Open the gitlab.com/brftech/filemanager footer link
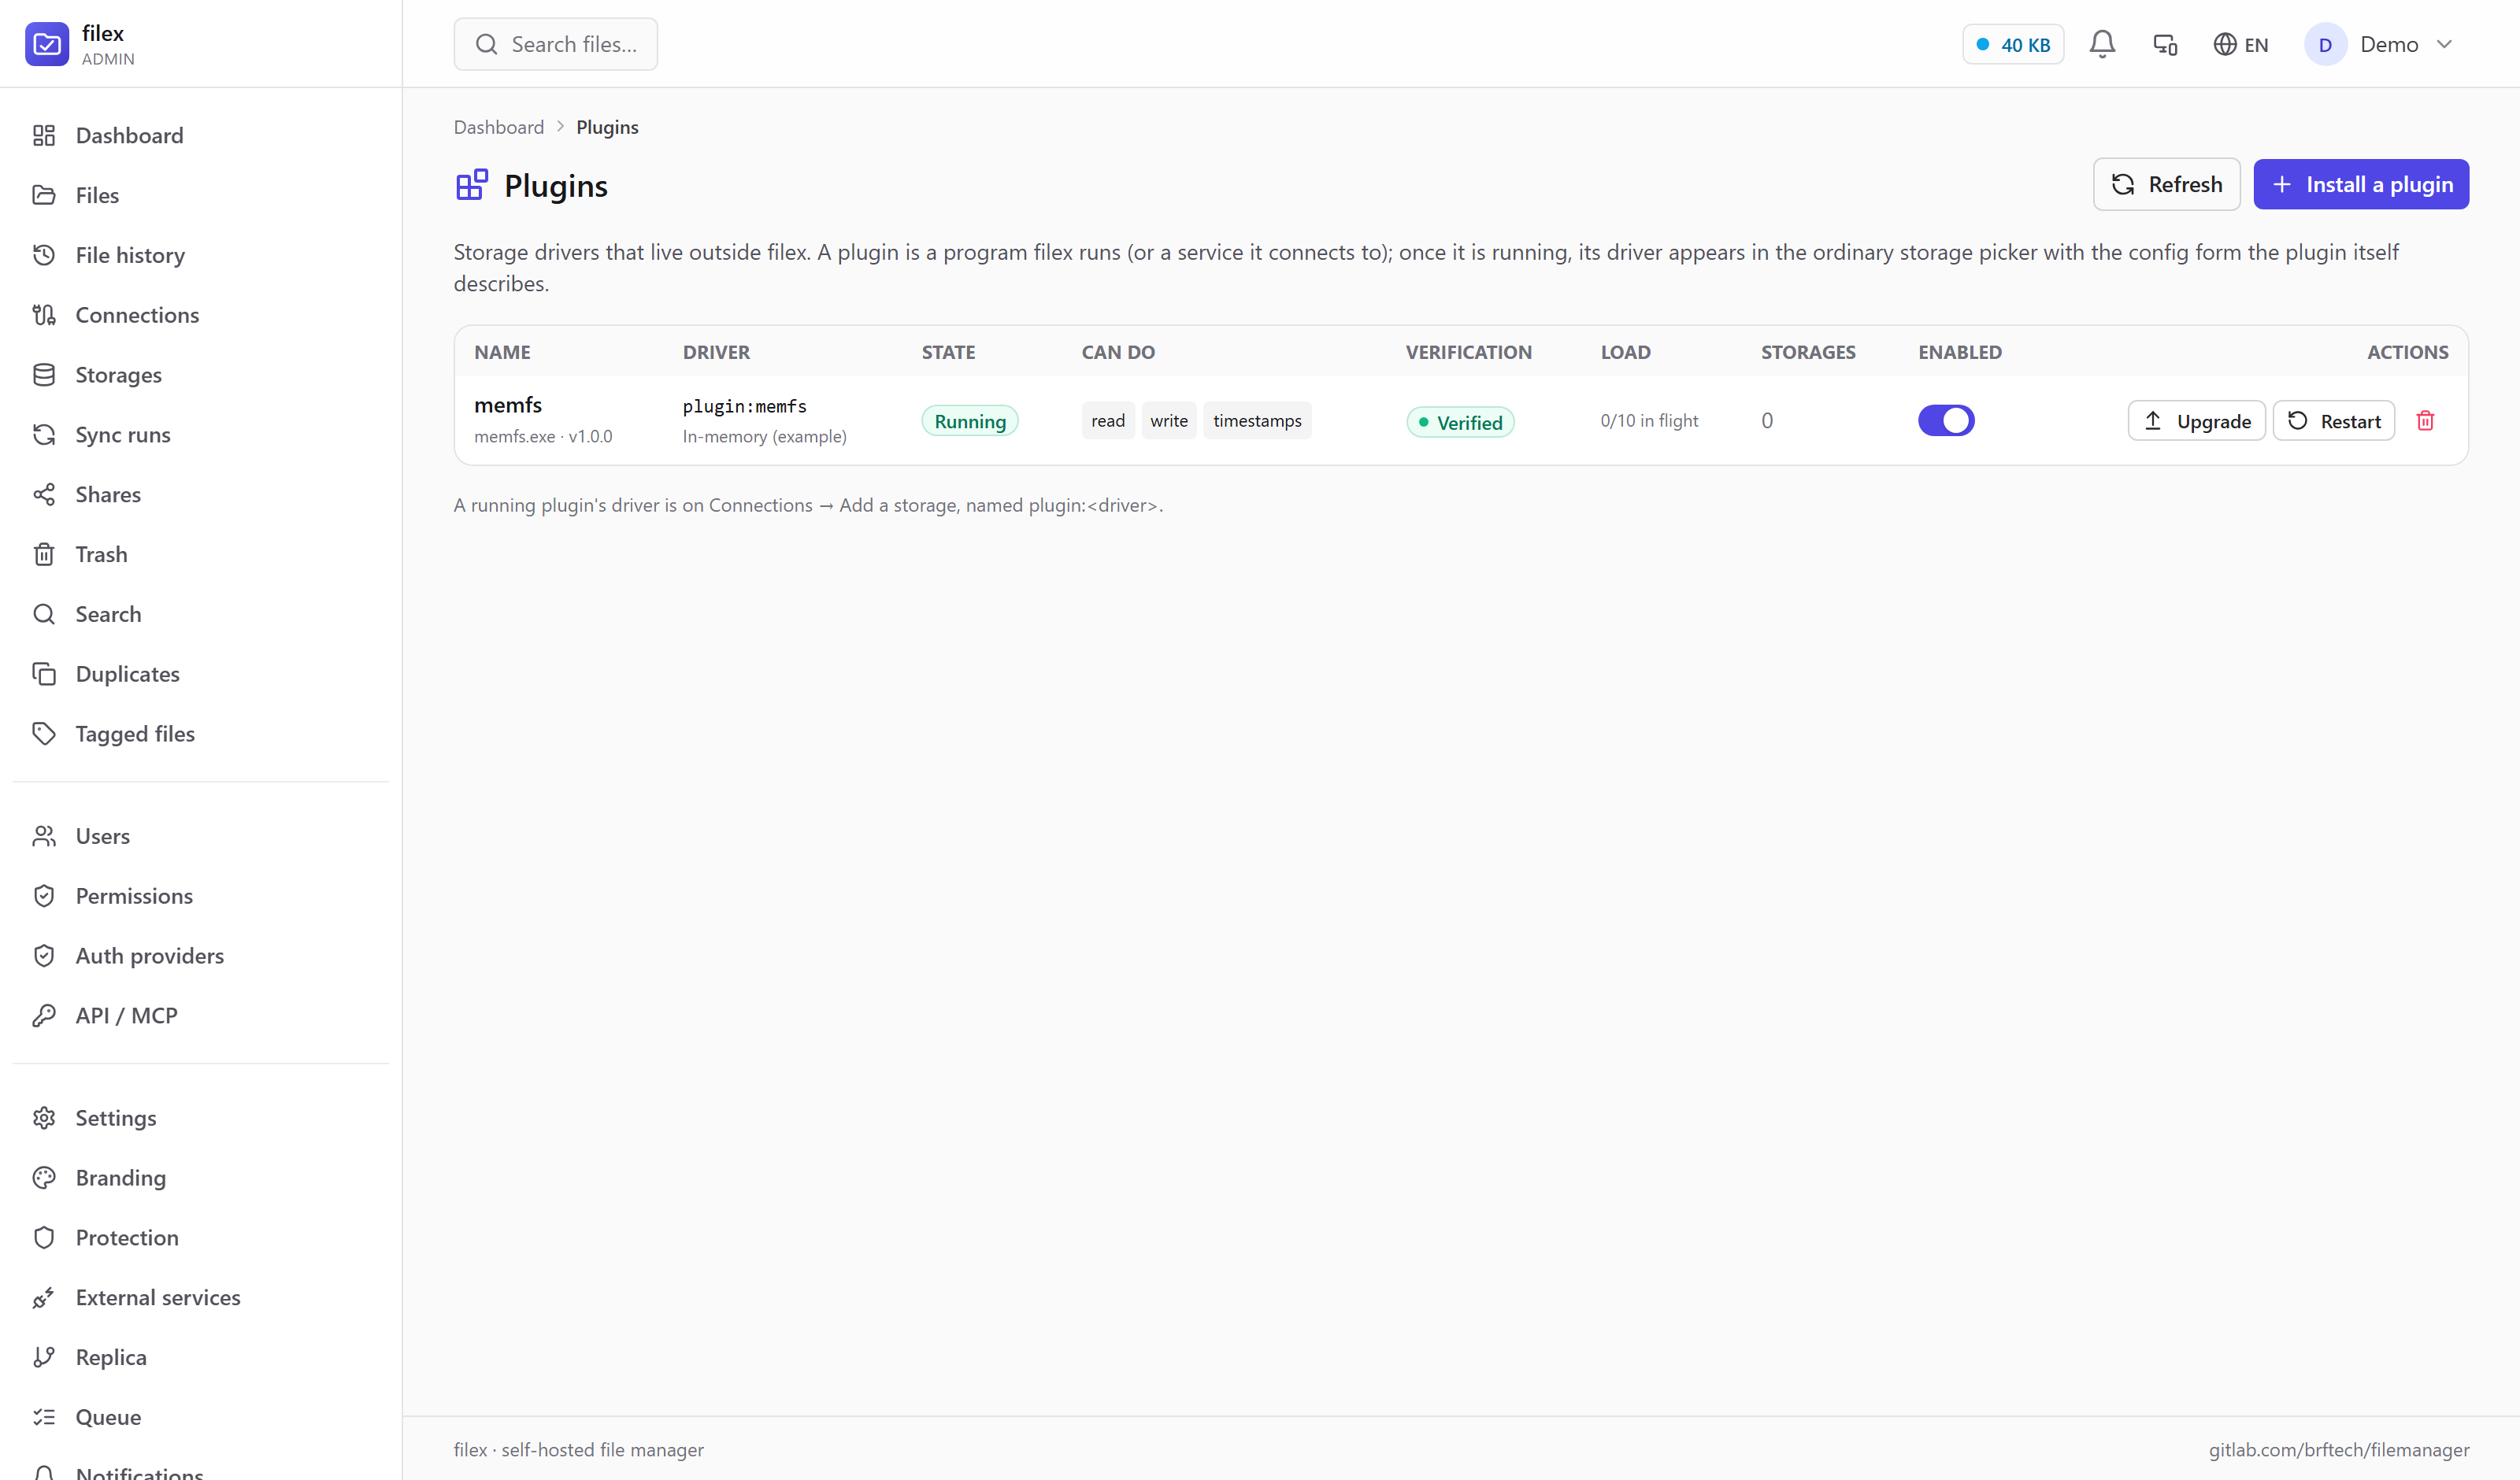Screen dimensions: 2520x1480 pos(2339,1450)
